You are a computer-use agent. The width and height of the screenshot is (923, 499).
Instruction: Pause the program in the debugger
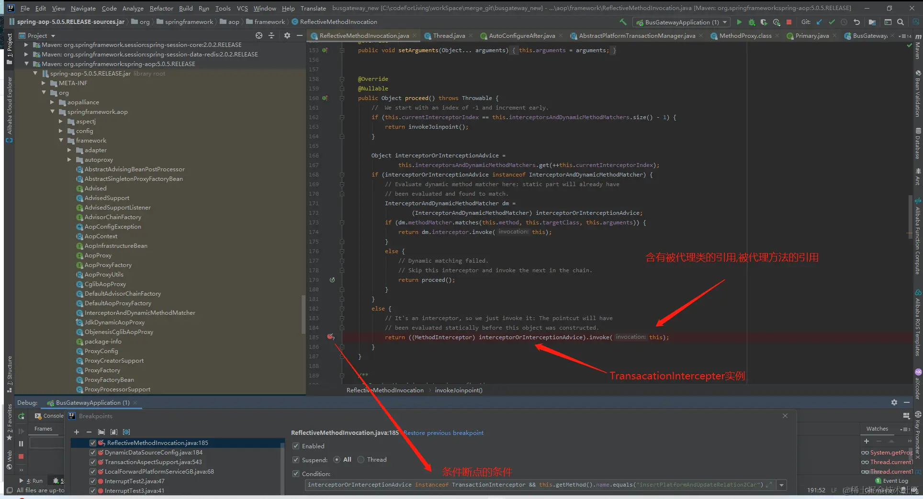pyautogui.click(x=21, y=444)
